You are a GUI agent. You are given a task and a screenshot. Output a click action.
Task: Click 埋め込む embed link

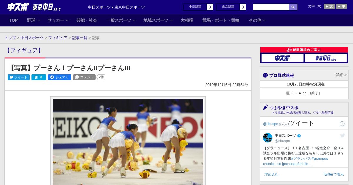click(271, 174)
